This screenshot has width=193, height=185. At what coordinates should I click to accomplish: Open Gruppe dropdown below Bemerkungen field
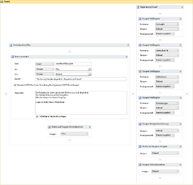[167, 108]
